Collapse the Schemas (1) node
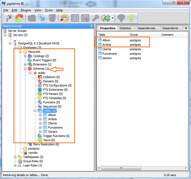191x179 pixels. pyautogui.click(x=25, y=69)
